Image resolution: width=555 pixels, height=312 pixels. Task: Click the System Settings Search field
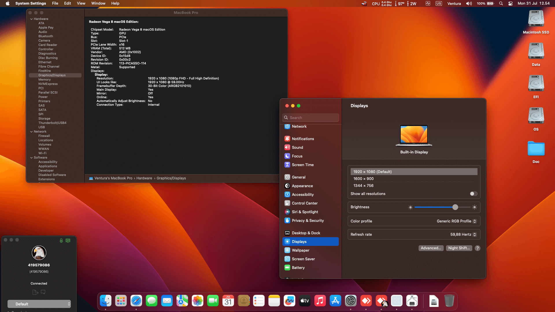click(310, 118)
